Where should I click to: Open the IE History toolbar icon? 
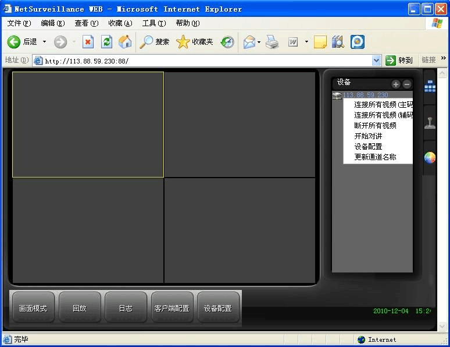point(227,42)
